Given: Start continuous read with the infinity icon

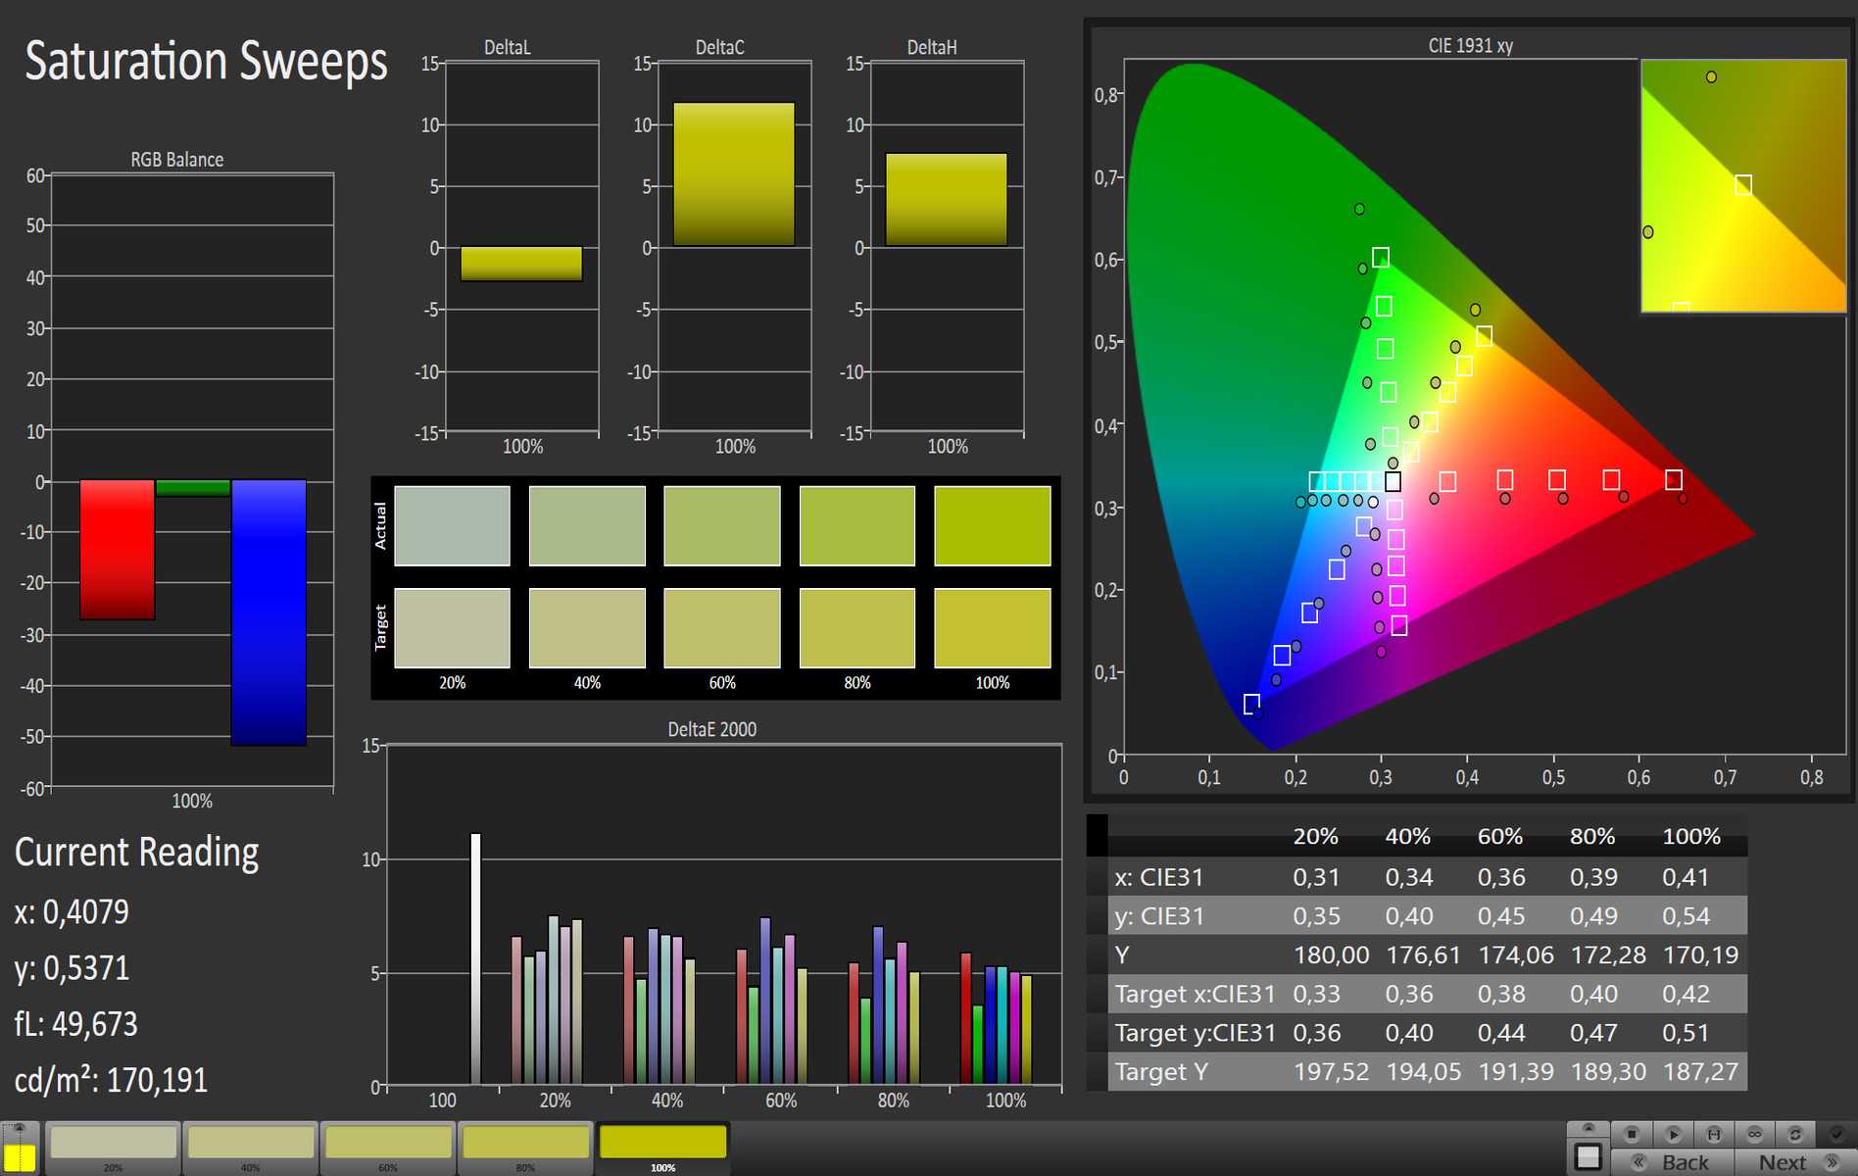Looking at the screenshot, I should 1755,1134.
